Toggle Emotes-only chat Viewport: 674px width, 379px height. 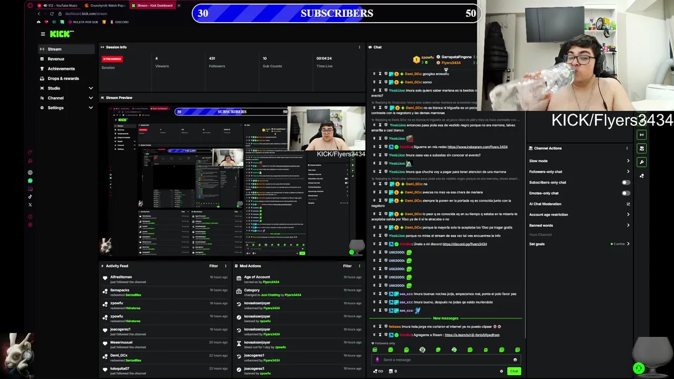[x=625, y=193]
